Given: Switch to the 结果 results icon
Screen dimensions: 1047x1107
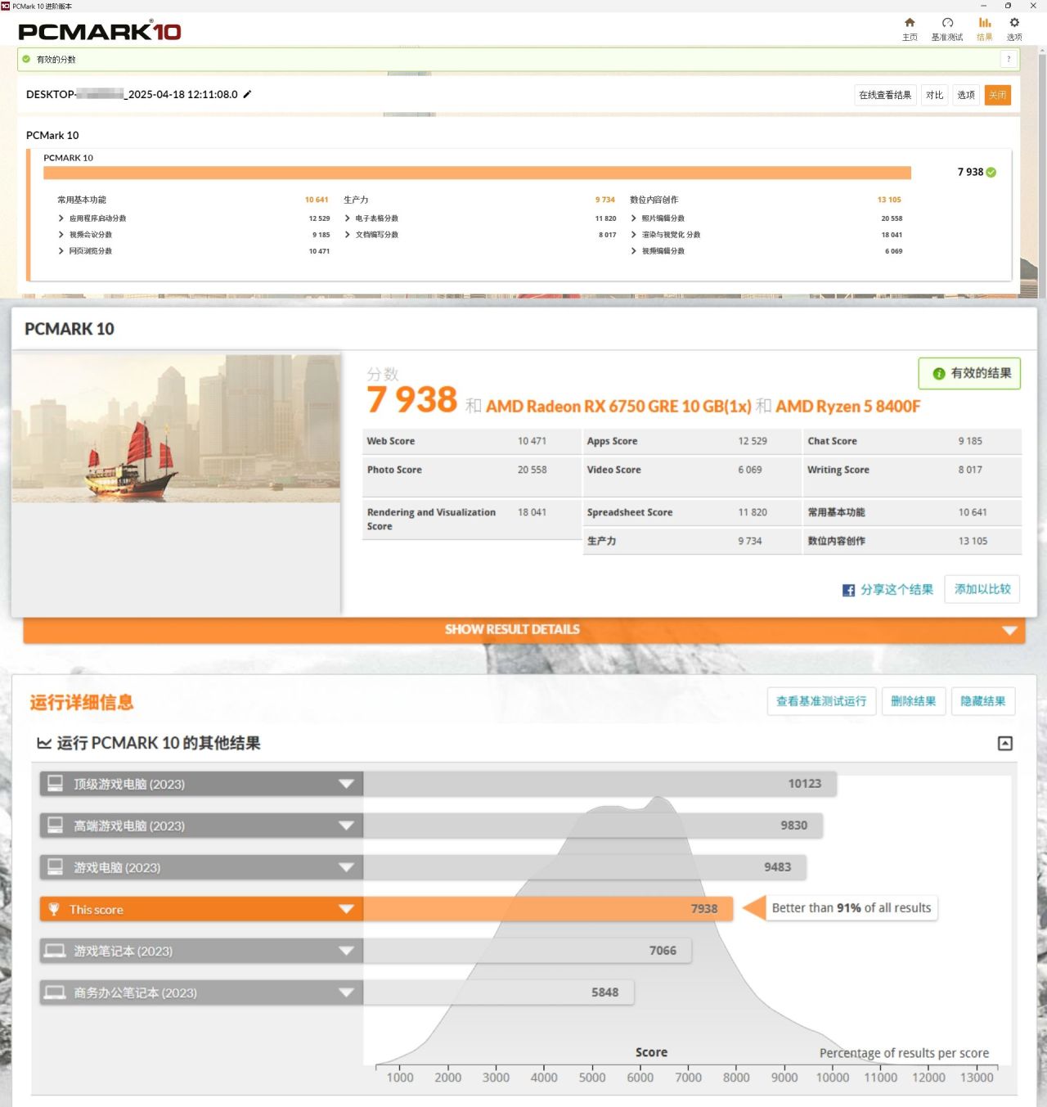Looking at the screenshot, I should pyautogui.click(x=985, y=23).
